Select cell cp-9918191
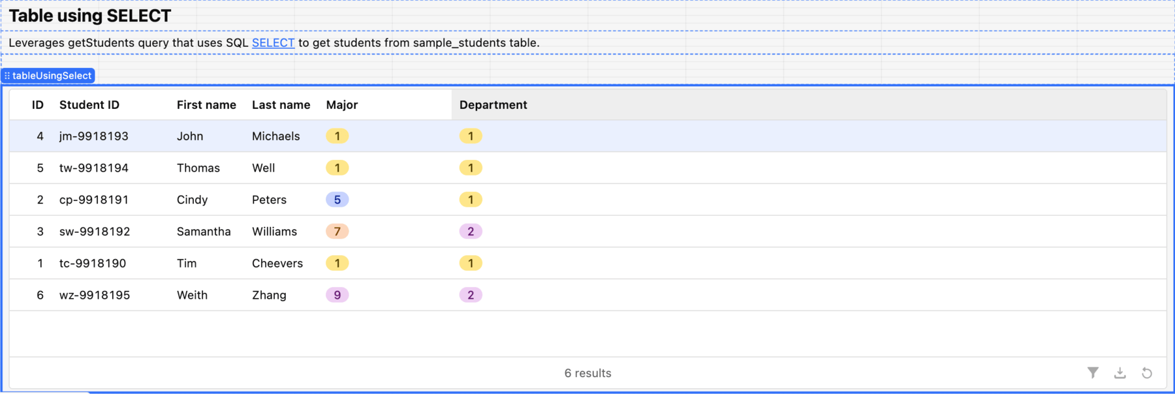Screen dimensions: 1175x394 pos(94,200)
